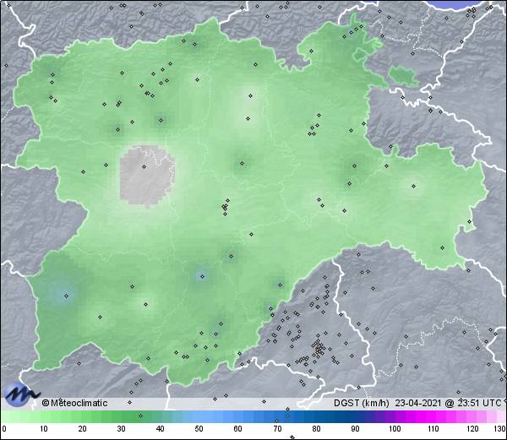Click station marker inside gray no-data area
This screenshot has width=507, height=440.
(144, 166)
